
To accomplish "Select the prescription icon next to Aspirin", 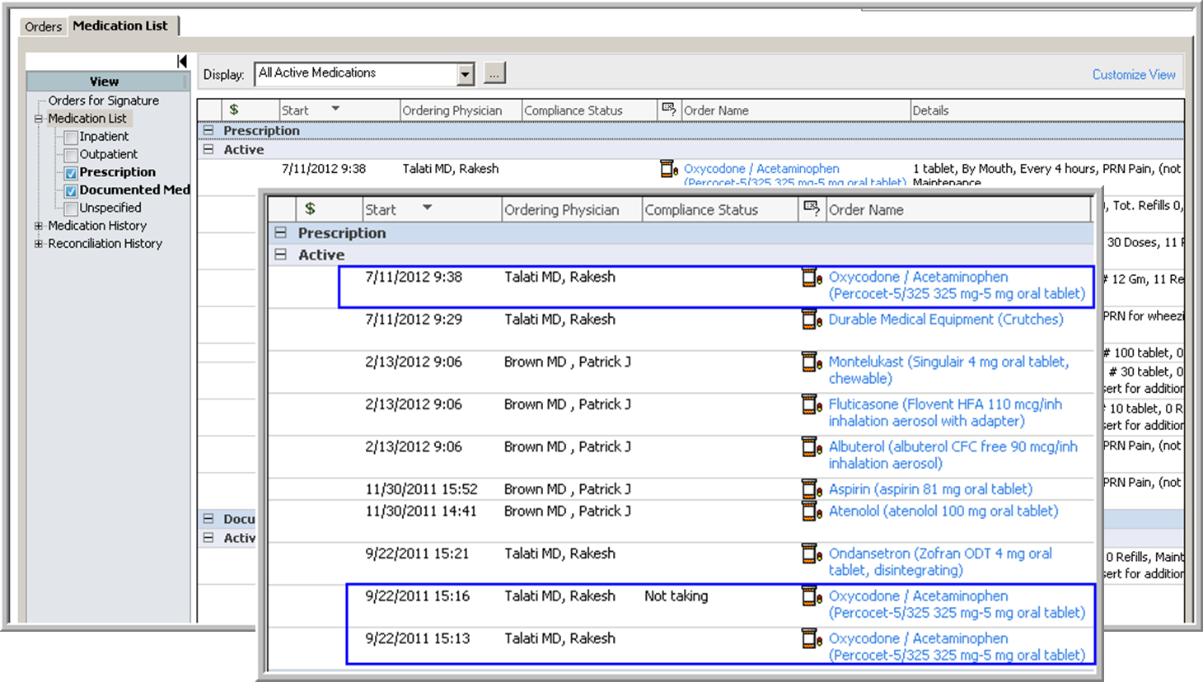I will click(x=811, y=488).
